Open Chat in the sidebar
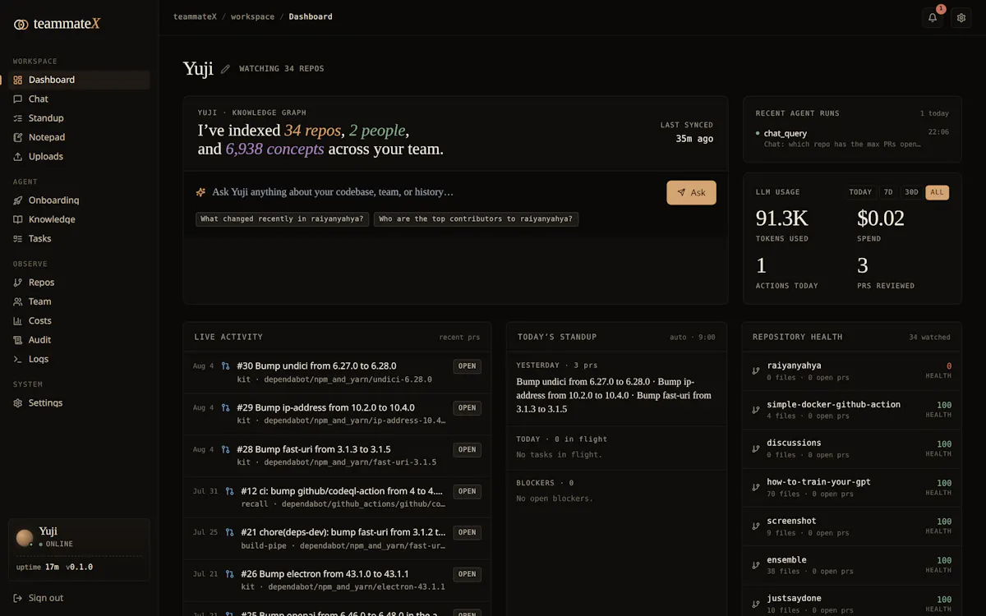This screenshot has height=616, width=986. point(79,99)
